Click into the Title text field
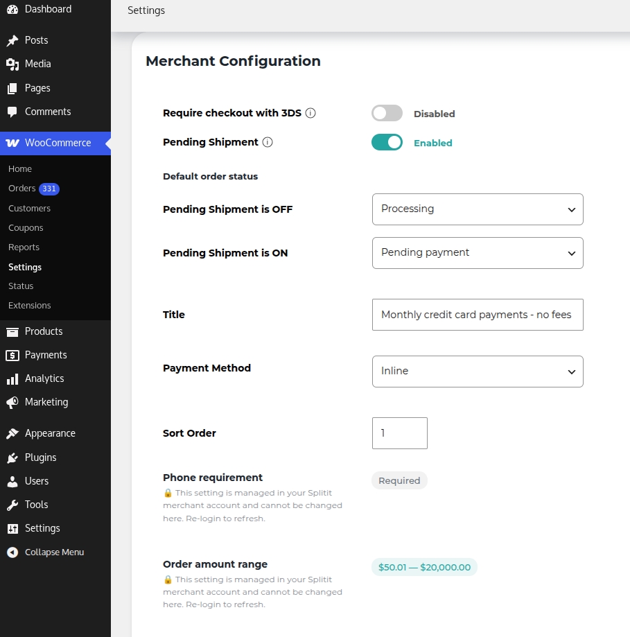This screenshot has width=630, height=637. coord(478,315)
